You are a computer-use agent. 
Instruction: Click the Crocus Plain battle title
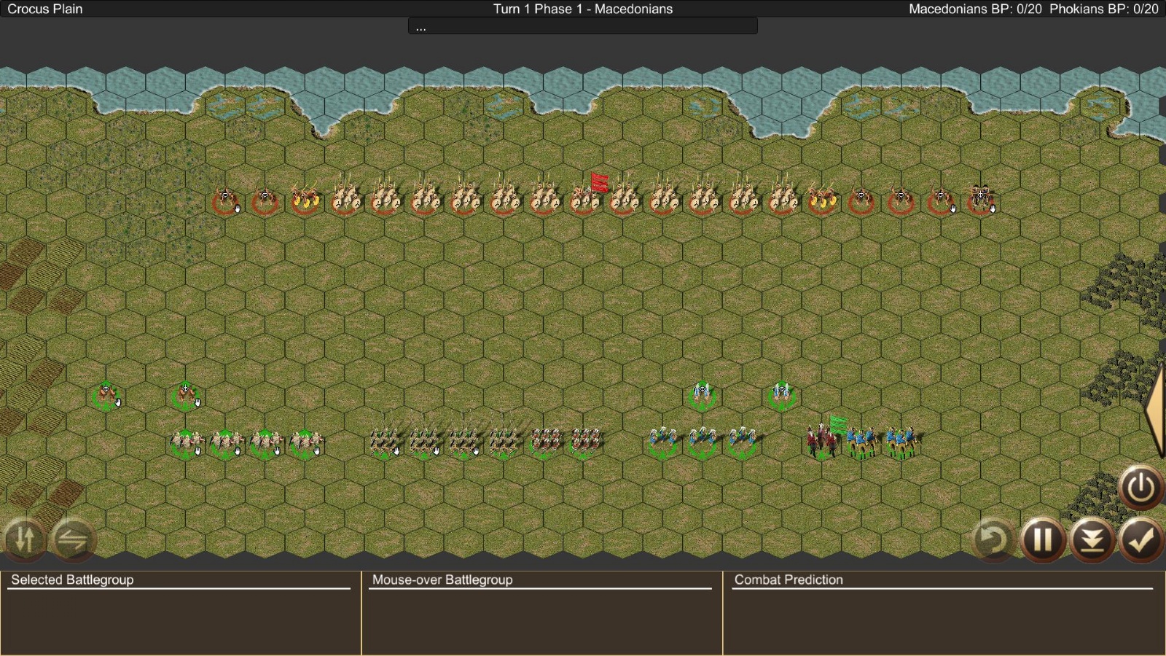pos(45,9)
